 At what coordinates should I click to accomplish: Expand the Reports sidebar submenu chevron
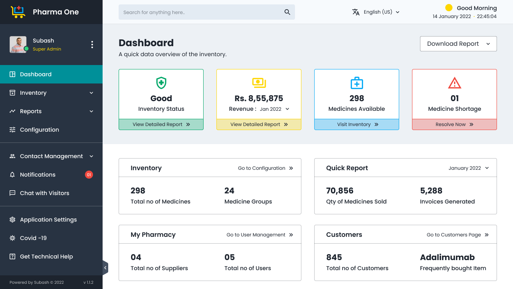(x=91, y=111)
